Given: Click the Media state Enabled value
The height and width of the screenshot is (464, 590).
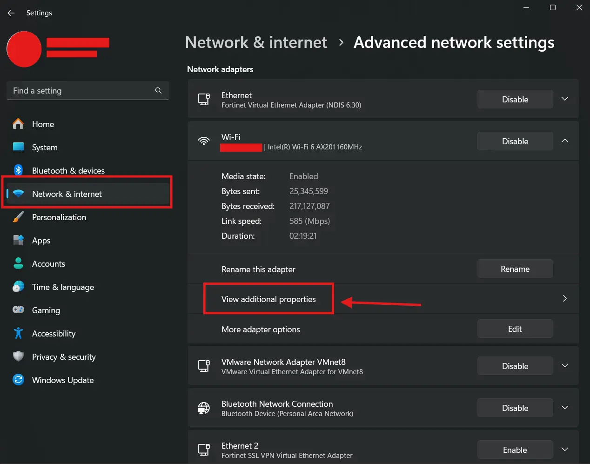Looking at the screenshot, I should click(x=304, y=176).
